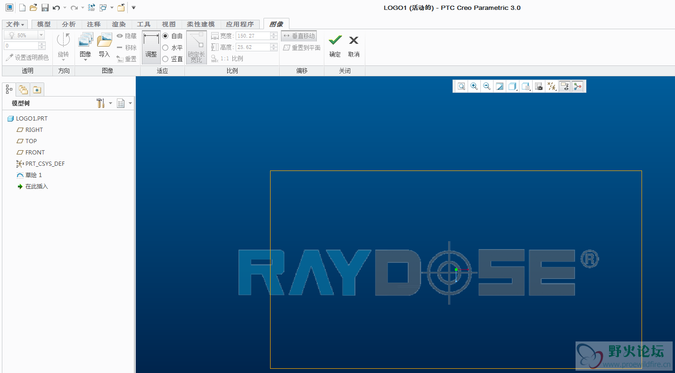Undo the last action
The width and height of the screenshot is (675, 373).
point(56,8)
